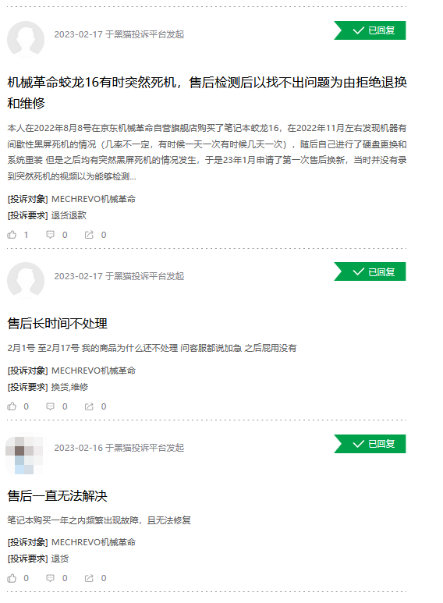Share the 售后一直无法解决 complaint

pos(89,577)
